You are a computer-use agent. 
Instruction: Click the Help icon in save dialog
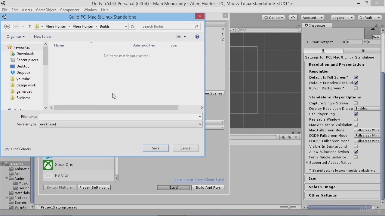197,37
